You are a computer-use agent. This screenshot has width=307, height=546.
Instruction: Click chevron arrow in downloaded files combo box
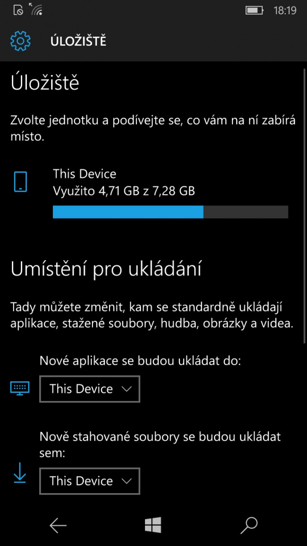[127, 481]
